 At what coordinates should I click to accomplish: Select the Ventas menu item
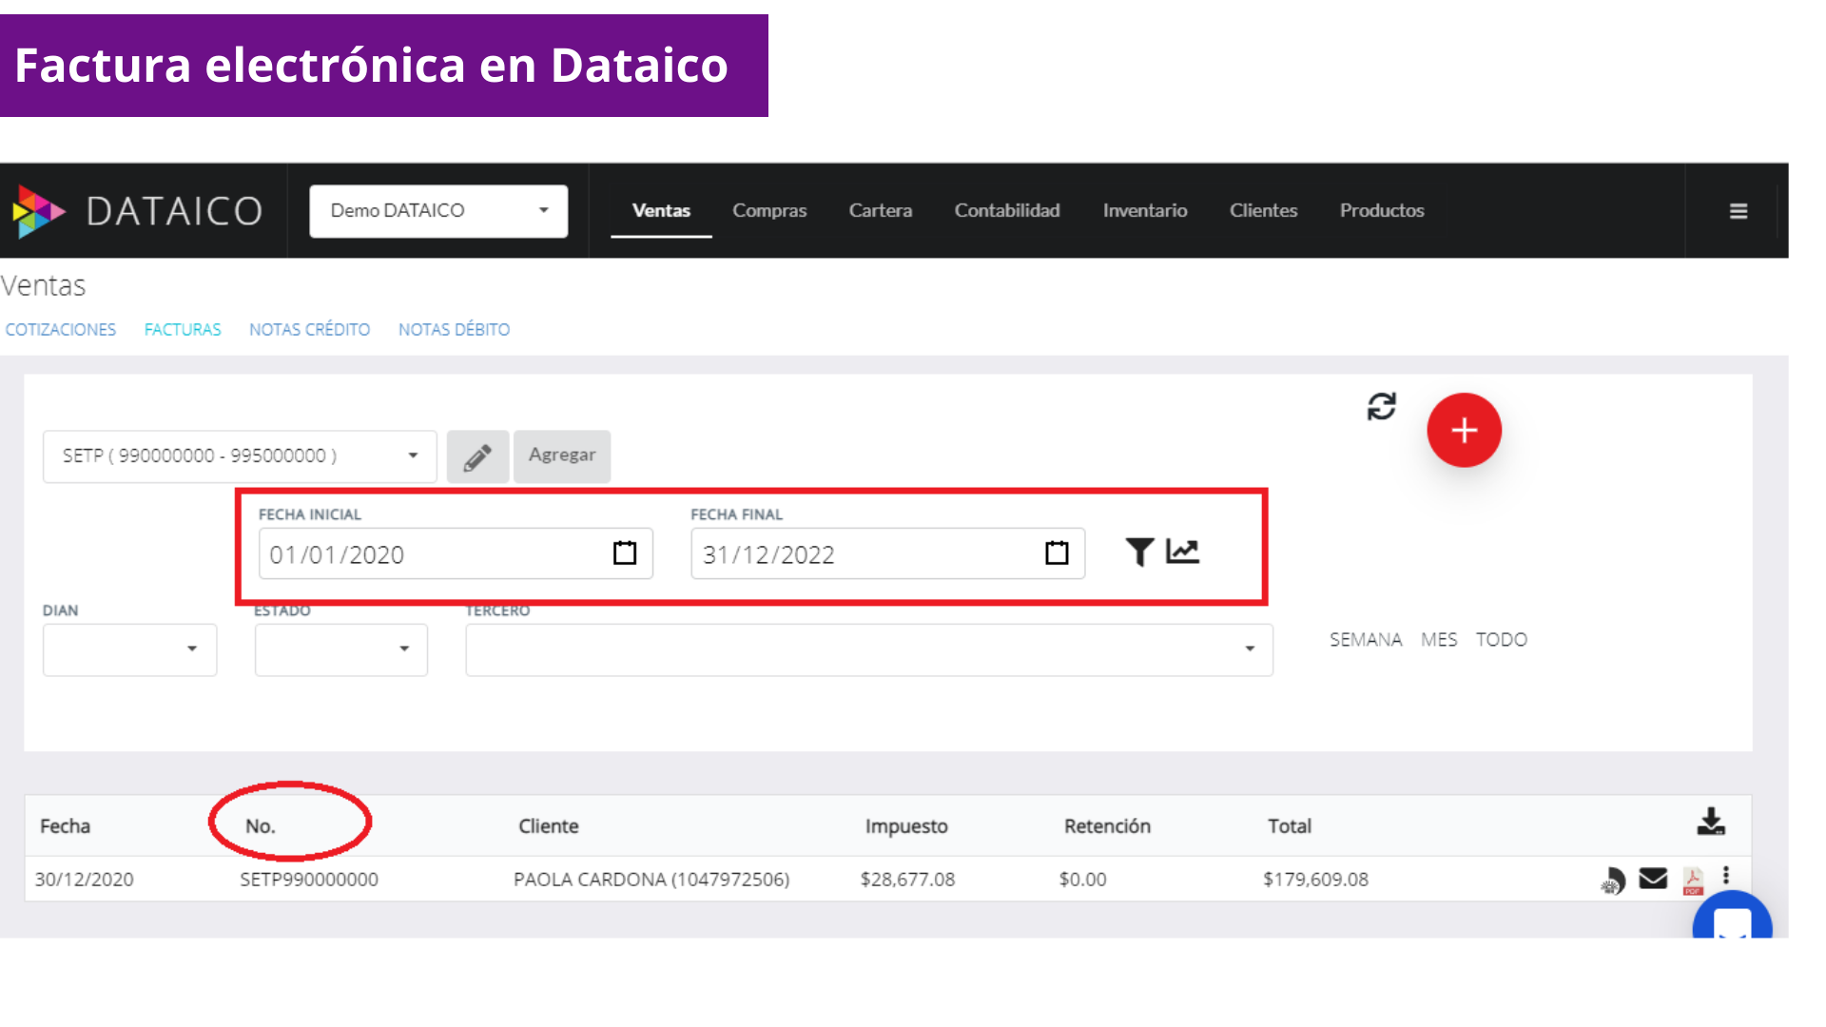click(661, 211)
